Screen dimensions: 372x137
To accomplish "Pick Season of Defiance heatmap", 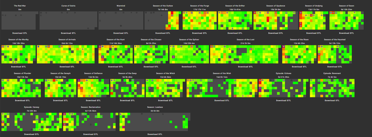I will click(93, 88).
